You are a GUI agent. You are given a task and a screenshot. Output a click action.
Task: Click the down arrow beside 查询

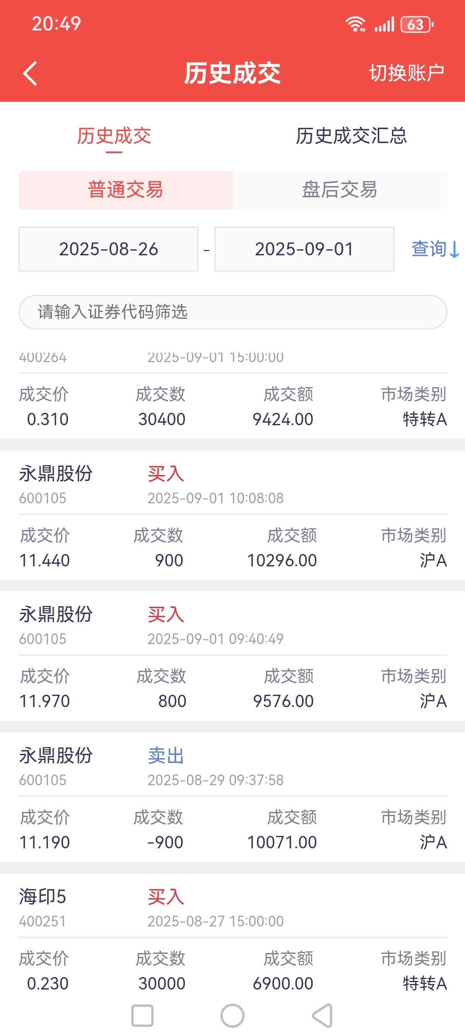pyautogui.click(x=455, y=249)
